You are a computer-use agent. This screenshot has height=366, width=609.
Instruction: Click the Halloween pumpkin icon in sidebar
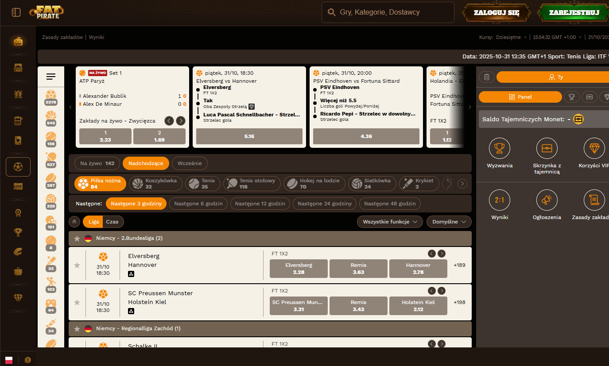[18, 41]
